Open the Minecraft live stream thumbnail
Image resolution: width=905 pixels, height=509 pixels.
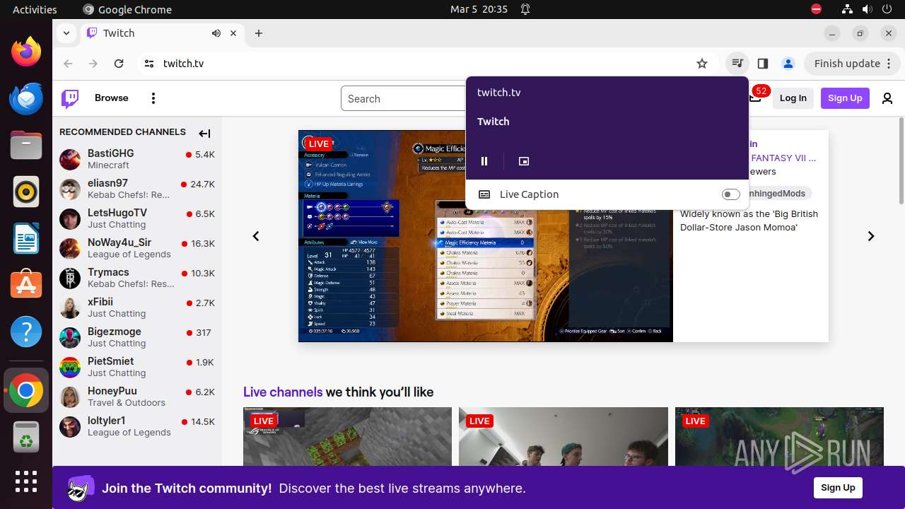coord(347,436)
